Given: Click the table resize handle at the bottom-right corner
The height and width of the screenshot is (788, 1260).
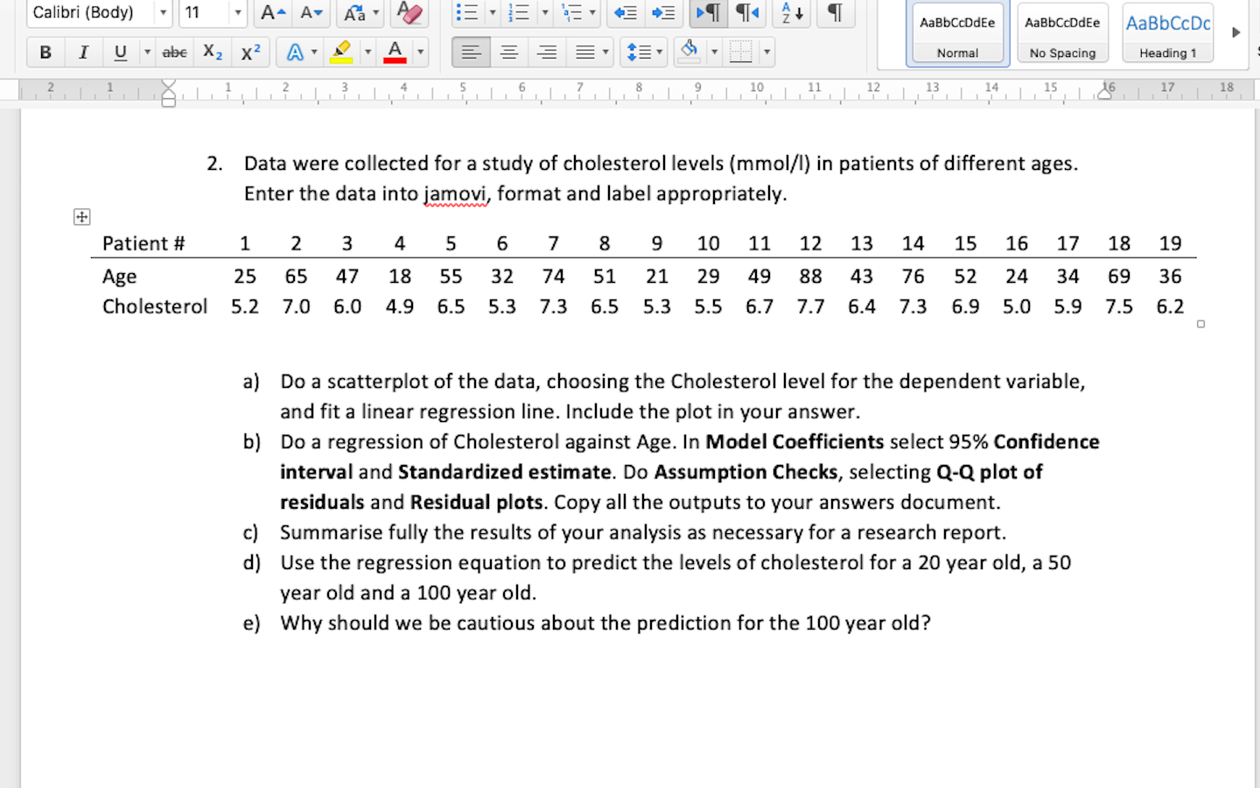Looking at the screenshot, I should (1200, 324).
